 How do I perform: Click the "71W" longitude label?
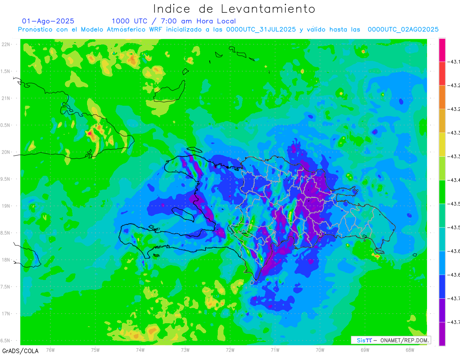(275, 350)
